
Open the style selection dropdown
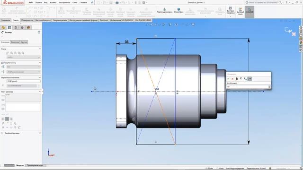(23, 57)
